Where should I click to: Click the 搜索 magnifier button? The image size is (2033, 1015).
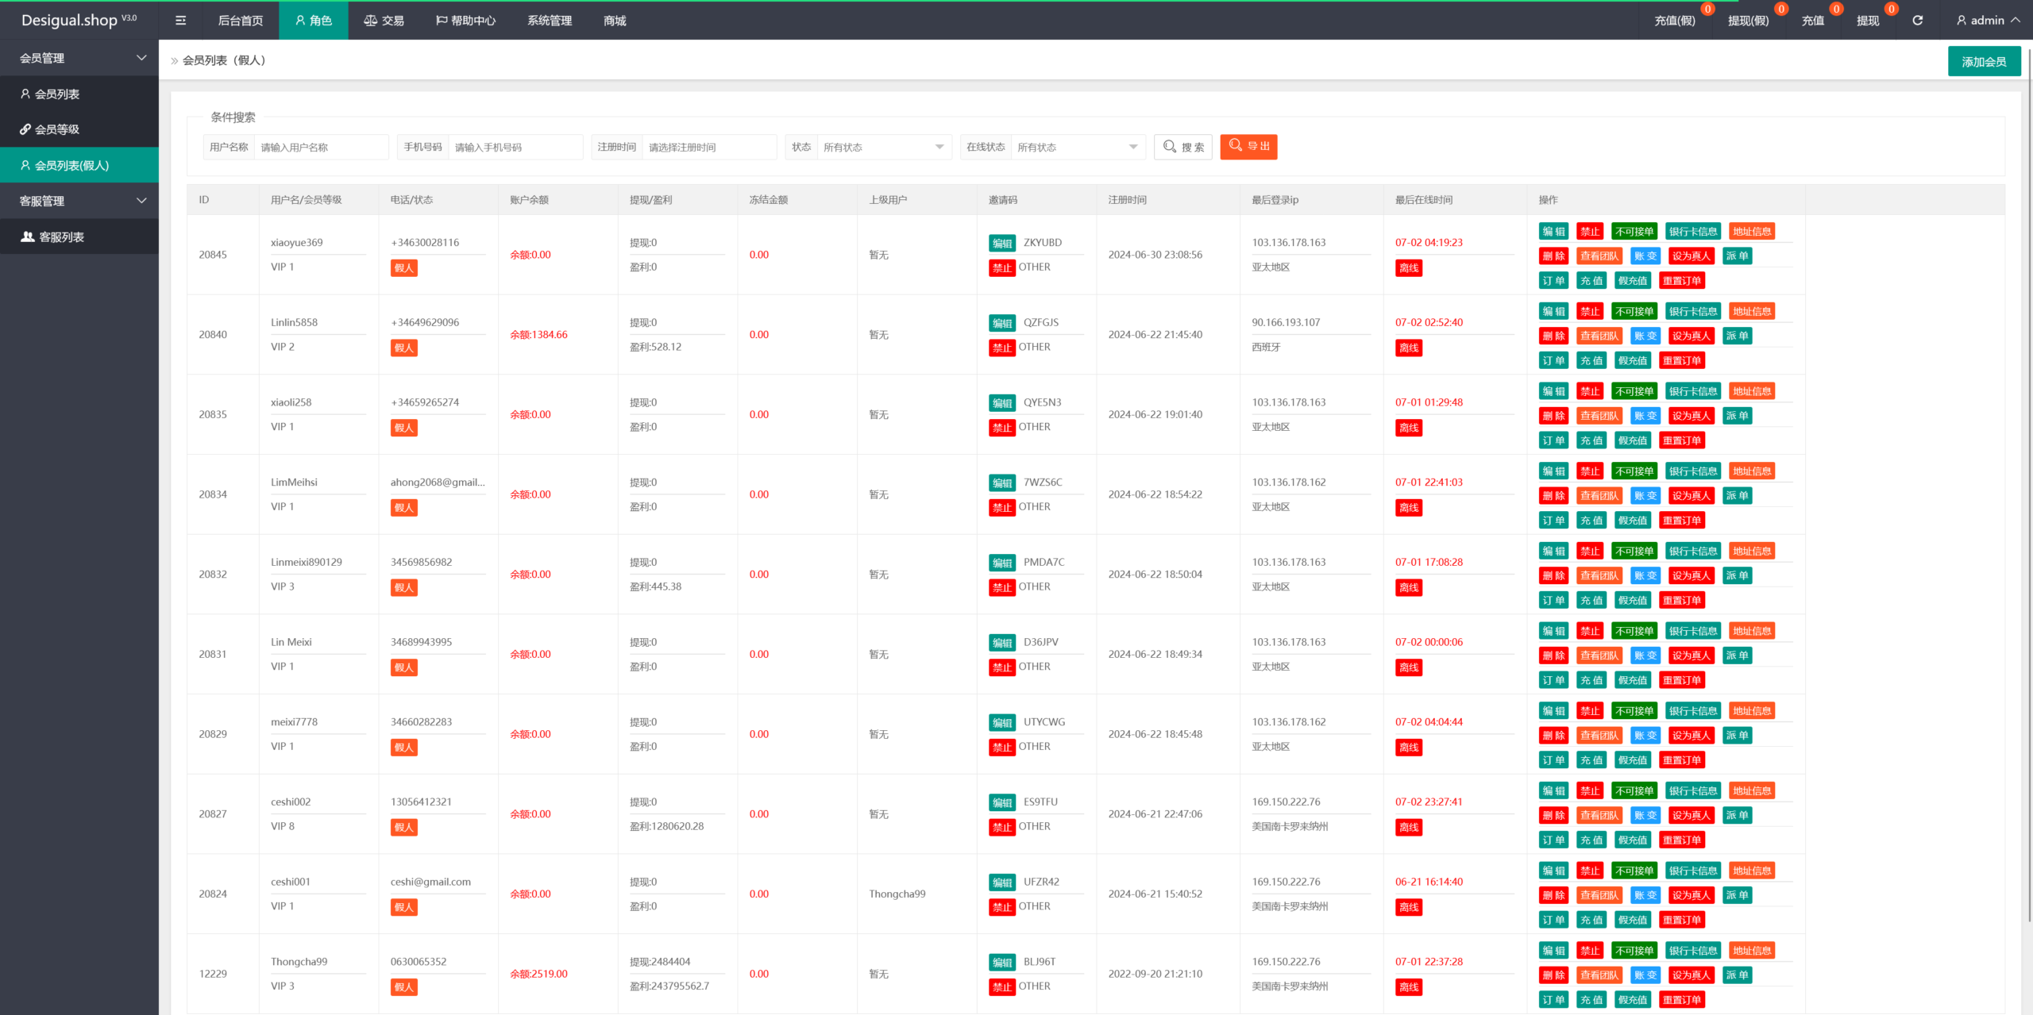[1182, 147]
